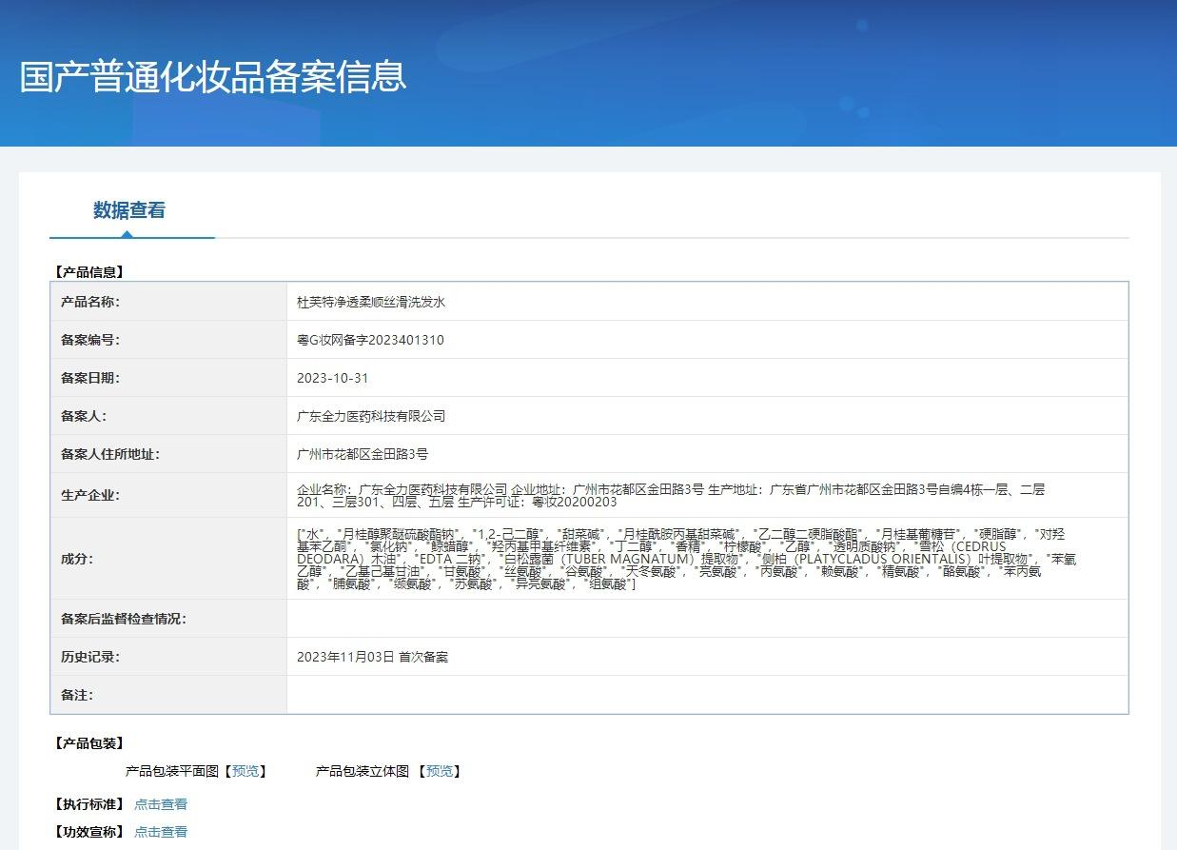1177x850 pixels.
Task: Click company name in the 备案人 row
Action: (x=371, y=416)
